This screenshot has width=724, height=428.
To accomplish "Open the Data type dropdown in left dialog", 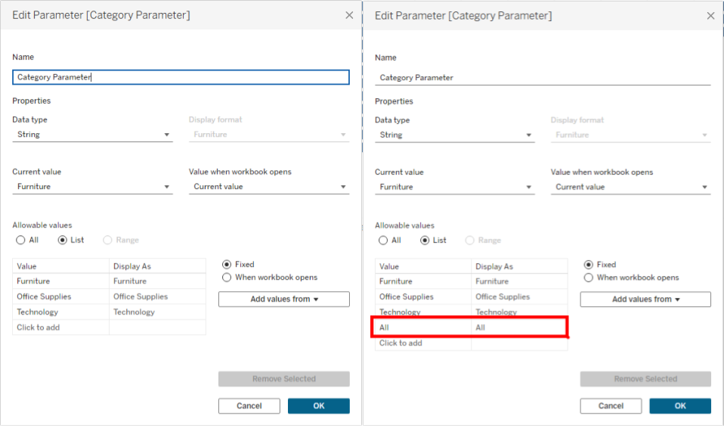I will click(92, 135).
